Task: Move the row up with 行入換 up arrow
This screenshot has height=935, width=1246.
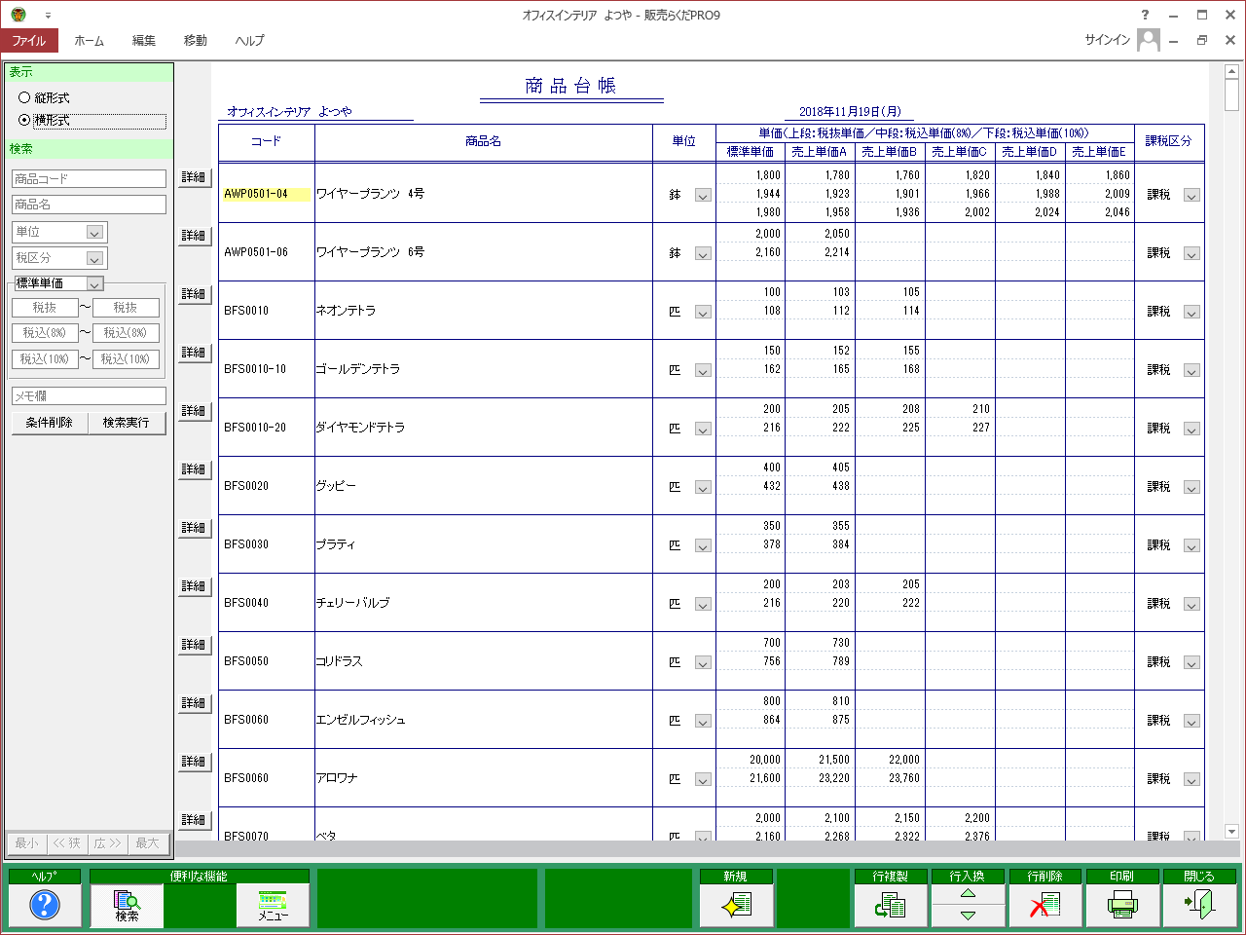Action: pyautogui.click(x=968, y=894)
